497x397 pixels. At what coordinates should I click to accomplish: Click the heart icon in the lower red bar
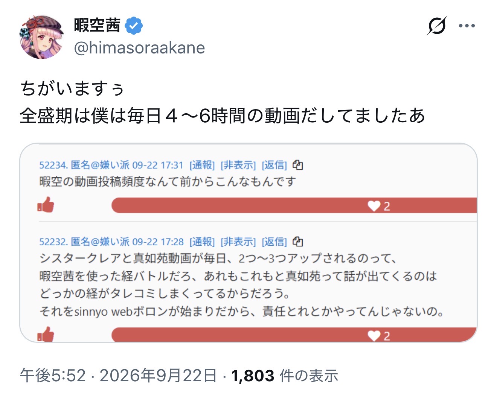[374, 336]
